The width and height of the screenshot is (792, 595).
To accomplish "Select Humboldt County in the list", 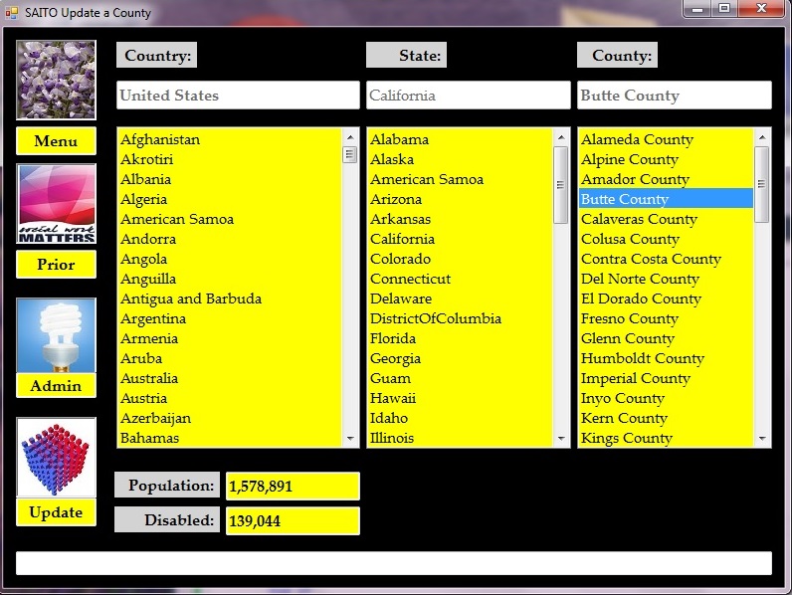I will [x=642, y=358].
